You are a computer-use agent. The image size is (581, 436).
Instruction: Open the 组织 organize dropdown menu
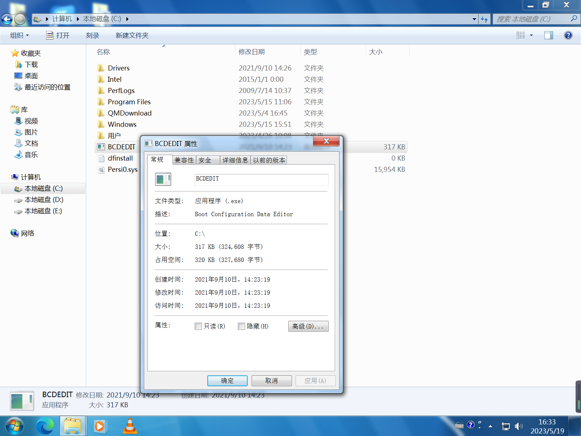19,35
